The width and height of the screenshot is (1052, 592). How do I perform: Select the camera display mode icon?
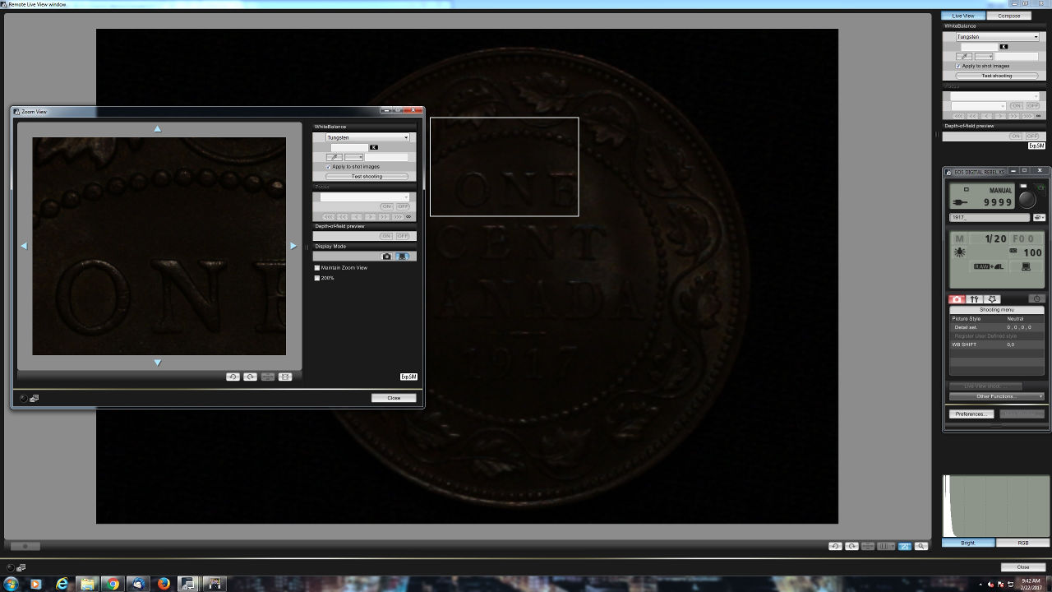[387, 257]
